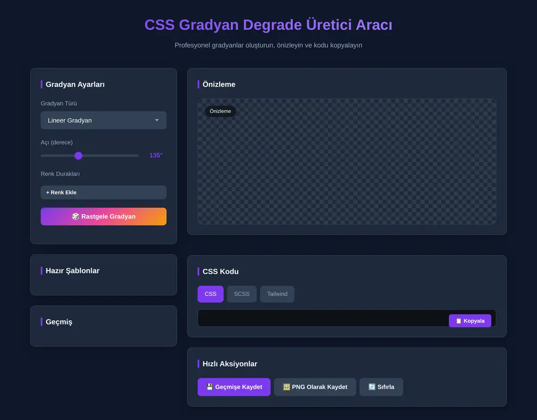
Task: Click the + Renk Ekle button
Action: pos(103,193)
